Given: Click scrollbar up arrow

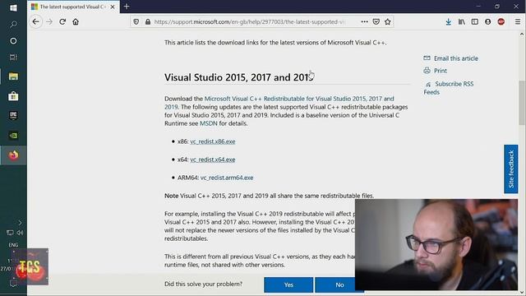Looking at the screenshot, I should pyautogui.click(x=522, y=35).
